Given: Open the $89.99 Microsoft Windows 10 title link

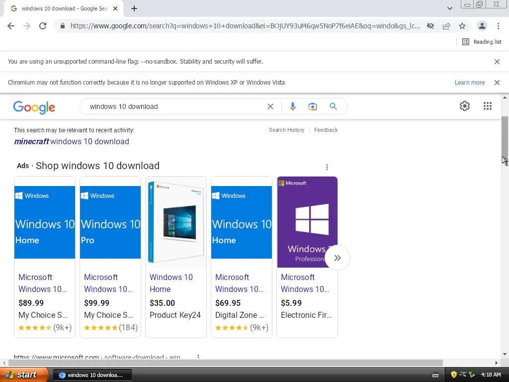Looking at the screenshot, I should [43, 283].
